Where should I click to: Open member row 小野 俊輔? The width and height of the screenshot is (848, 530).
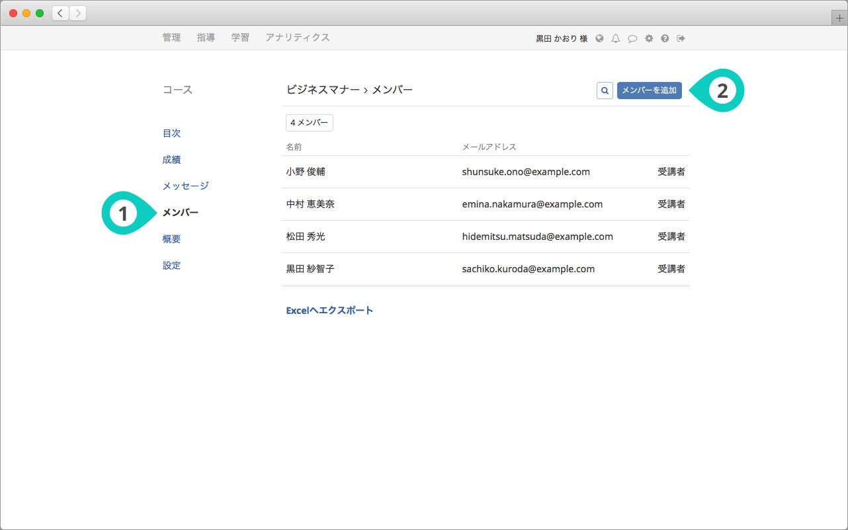[306, 172]
